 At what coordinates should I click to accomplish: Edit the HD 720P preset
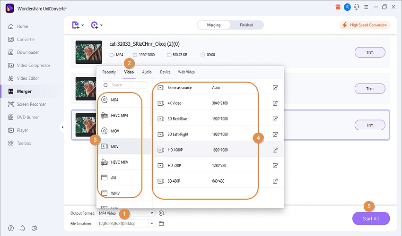tap(275, 166)
